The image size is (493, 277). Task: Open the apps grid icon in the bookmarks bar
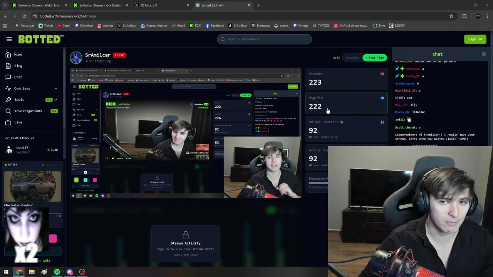[5, 26]
